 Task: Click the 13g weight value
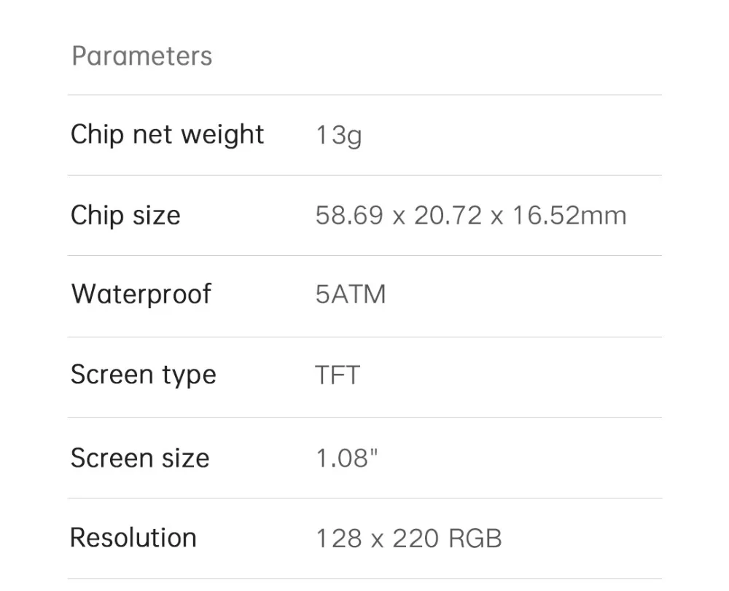click(338, 136)
